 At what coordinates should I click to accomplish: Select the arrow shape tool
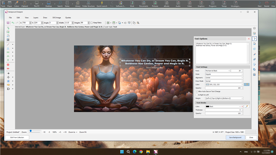tap(8, 74)
